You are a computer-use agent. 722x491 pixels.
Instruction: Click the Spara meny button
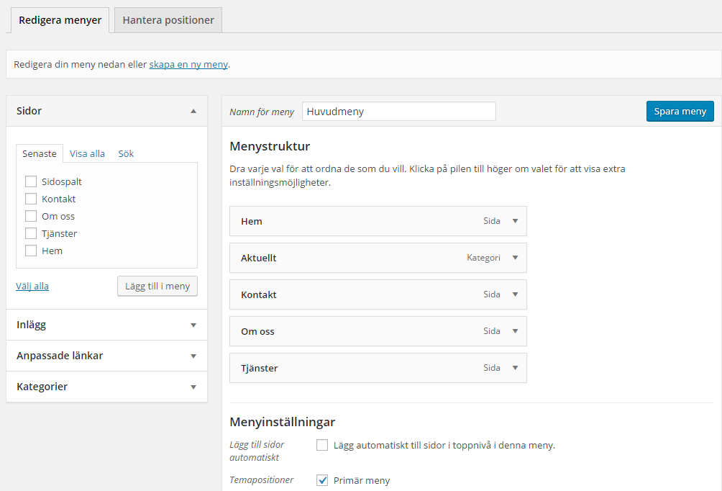(x=680, y=111)
